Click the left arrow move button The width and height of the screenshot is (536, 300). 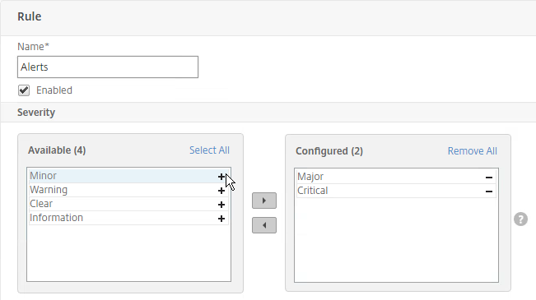264,225
